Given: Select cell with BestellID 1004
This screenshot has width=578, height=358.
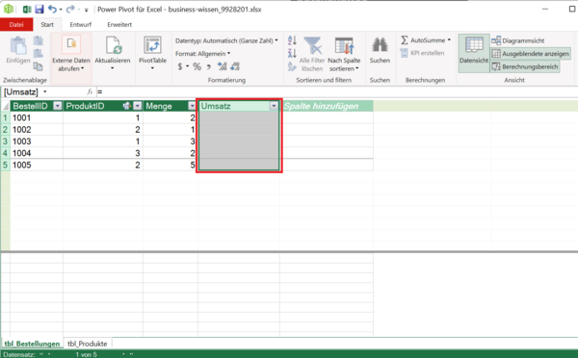Looking at the screenshot, I should [x=37, y=153].
